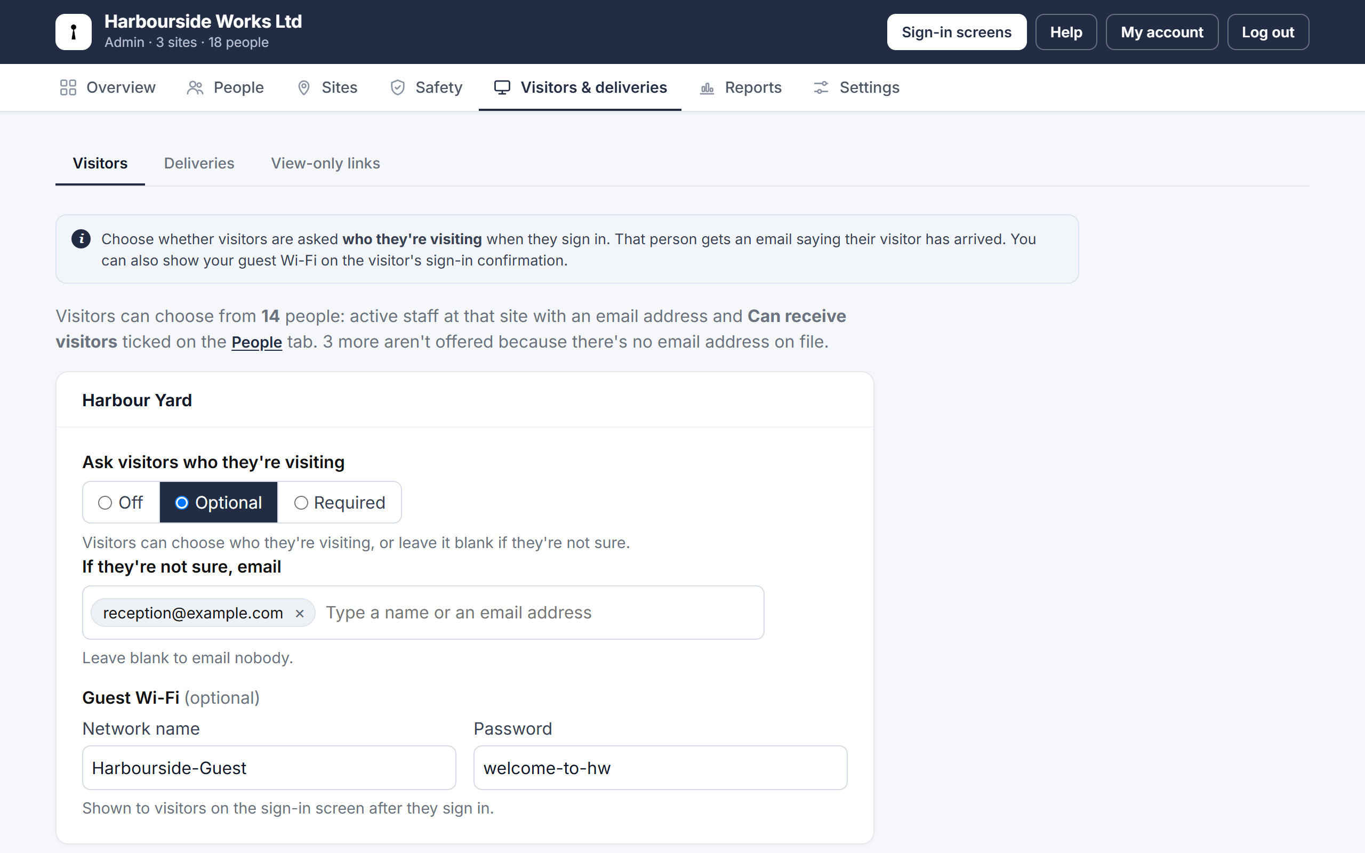This screenshot has height=853, width=1365.
Task: Click the 'Leave blank to email nobody.' hint
Action: pyautogui.click(x=188, y=658)
